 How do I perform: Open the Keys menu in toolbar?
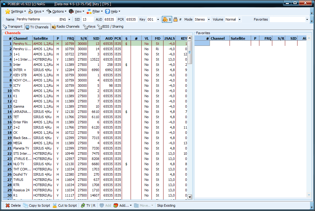pyautogui.click(x=36, y=11)
